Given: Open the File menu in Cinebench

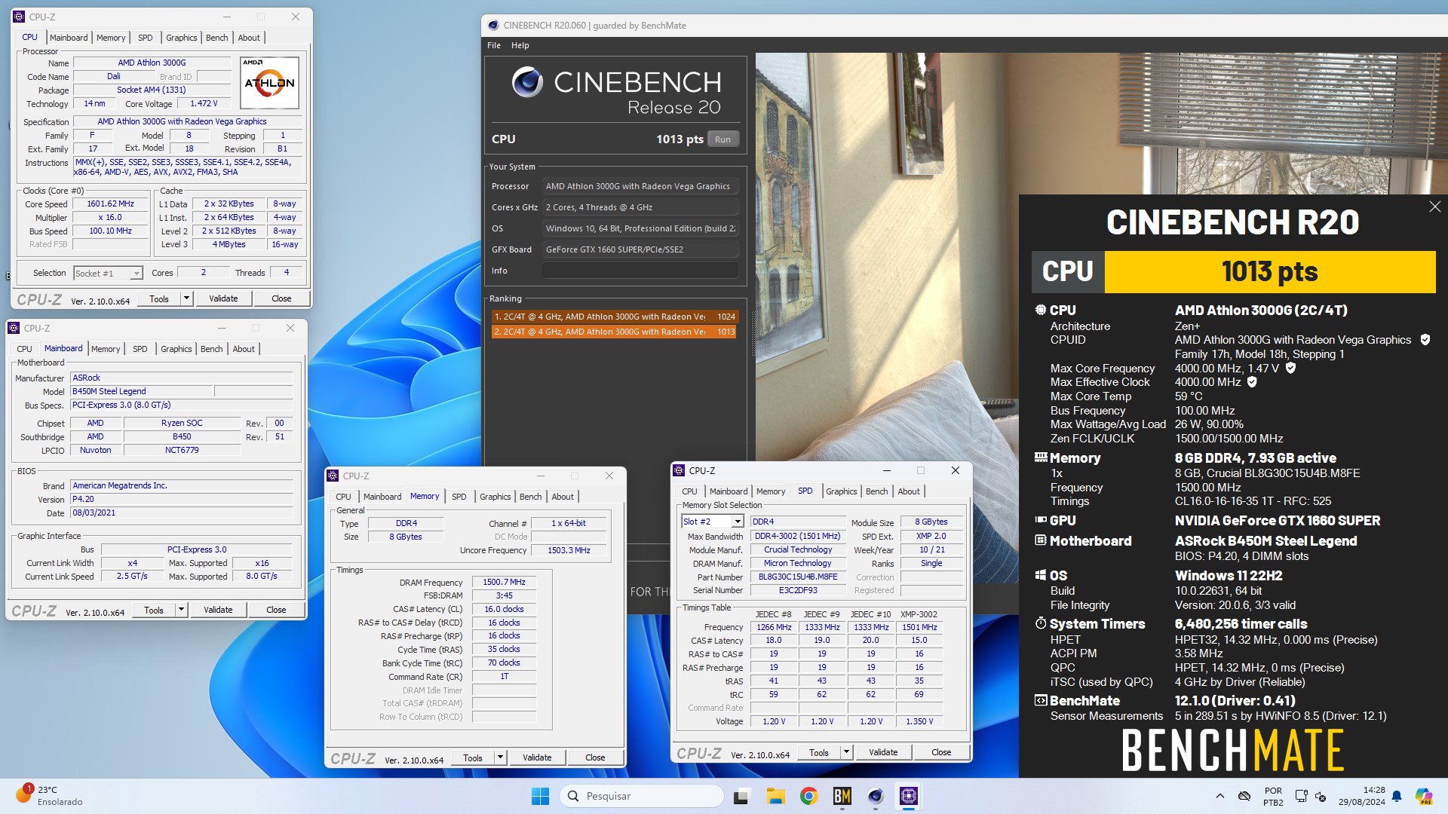Looking at the screenshot, I should (x=494, y=45).
